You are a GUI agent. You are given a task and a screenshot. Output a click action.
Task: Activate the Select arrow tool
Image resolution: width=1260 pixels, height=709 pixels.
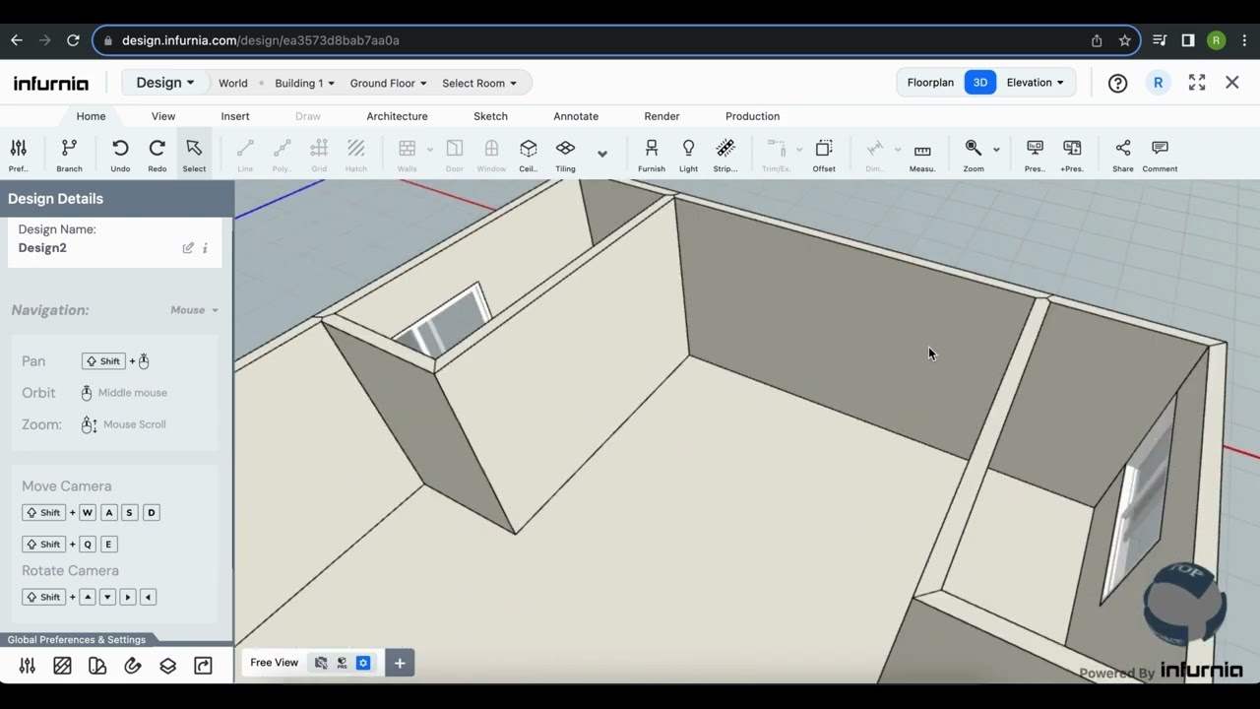(x=194, y=155)
